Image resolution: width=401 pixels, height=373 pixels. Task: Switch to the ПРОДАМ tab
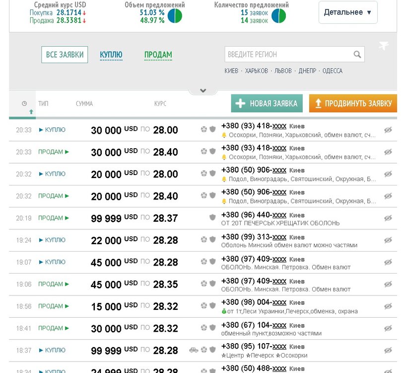click(x=158, y=55)
